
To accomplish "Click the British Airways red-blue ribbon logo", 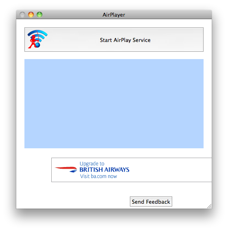I will [x=66, y=169].
